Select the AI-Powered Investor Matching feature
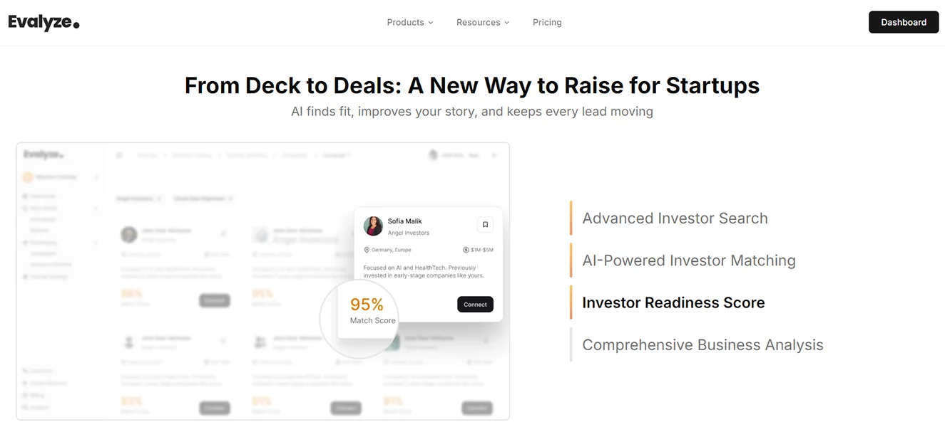Screen dimensions: 945x427 click(689, 260)
